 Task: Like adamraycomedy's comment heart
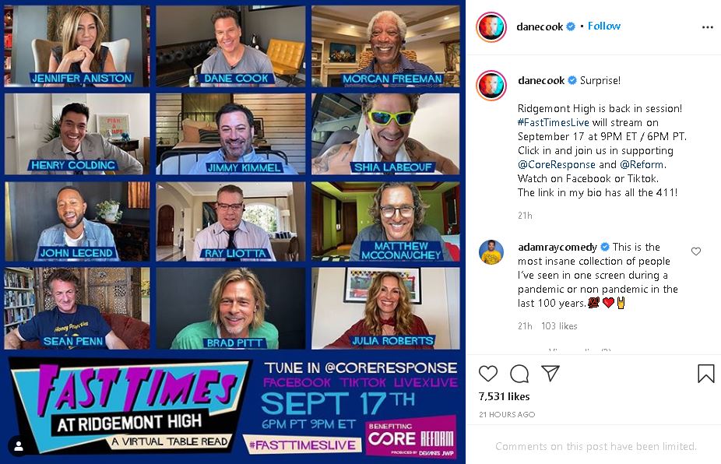696,251
